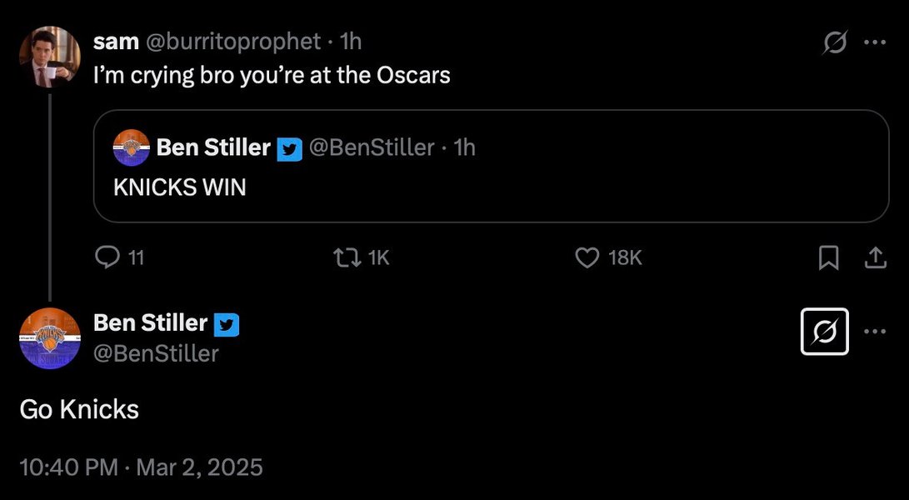This screenshot has height=500, width=909.
Task: Open the share icon on sam's tweet
Action: [x=876, y=257]
